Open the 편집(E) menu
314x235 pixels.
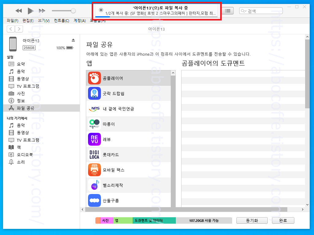pyautogui.click(x=28, y=21)
